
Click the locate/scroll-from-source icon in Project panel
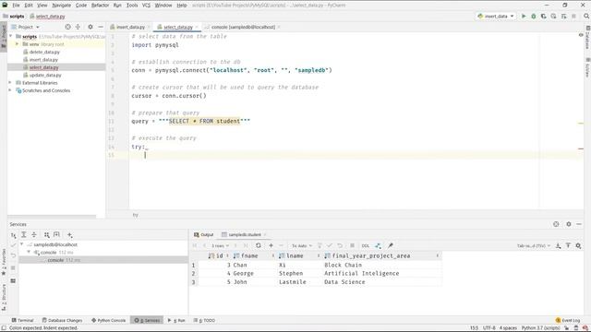pyautogui.click(x=67, y=27)
